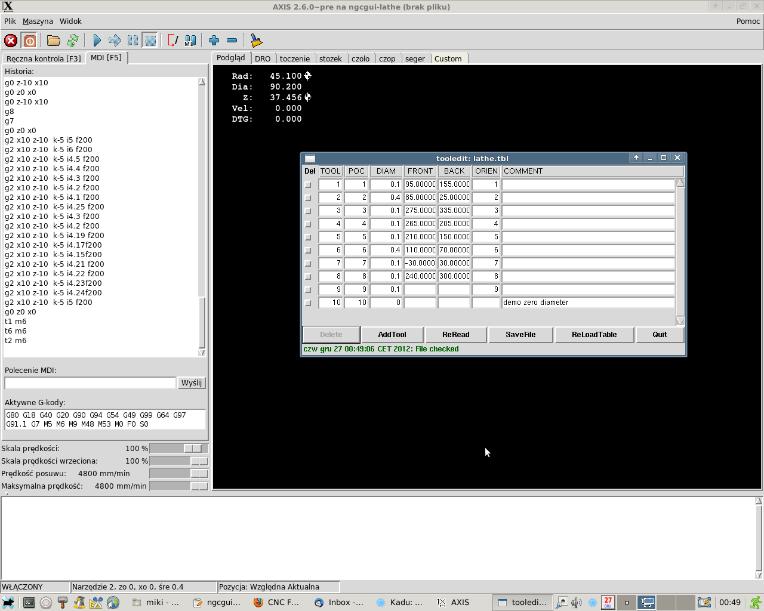This screenshot has width=764, height=611.
Task: Click the volume speaker tray icon
Action: point(577,603)
